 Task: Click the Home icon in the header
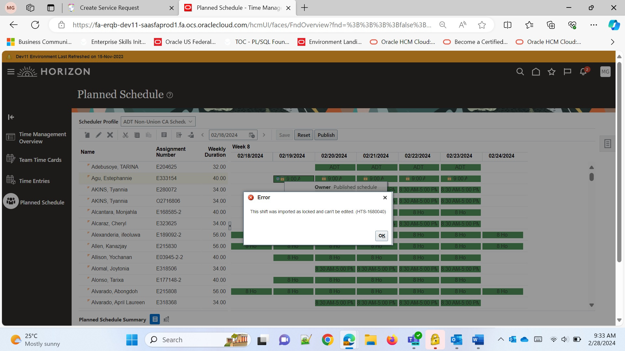coord(536,71)
